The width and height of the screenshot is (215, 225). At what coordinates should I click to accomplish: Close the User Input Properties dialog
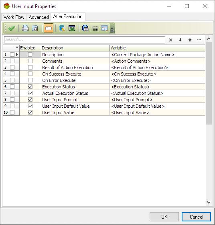[205, 6]
